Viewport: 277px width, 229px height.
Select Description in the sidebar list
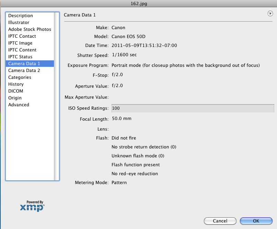click(x=21, y=15)
